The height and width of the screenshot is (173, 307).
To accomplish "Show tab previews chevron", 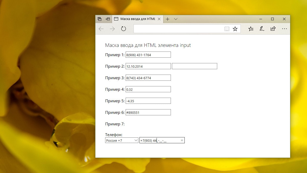I will point(176,19).
